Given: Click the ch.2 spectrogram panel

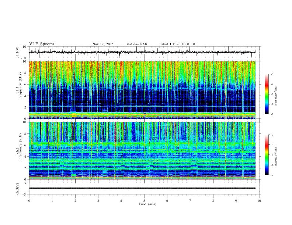Looking at the screenshot, I should (x=142, y=151).
